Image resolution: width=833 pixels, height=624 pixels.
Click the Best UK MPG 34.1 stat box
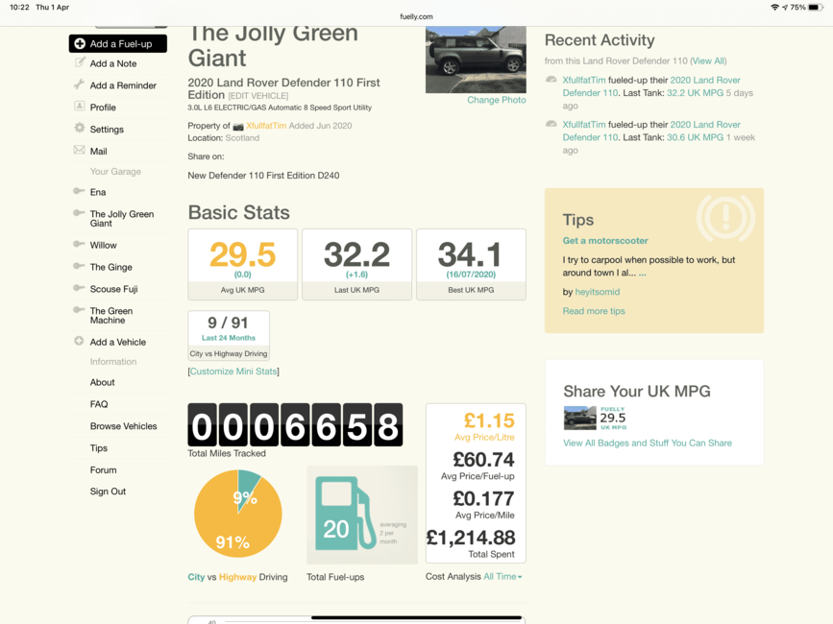[x=471, y=264]
